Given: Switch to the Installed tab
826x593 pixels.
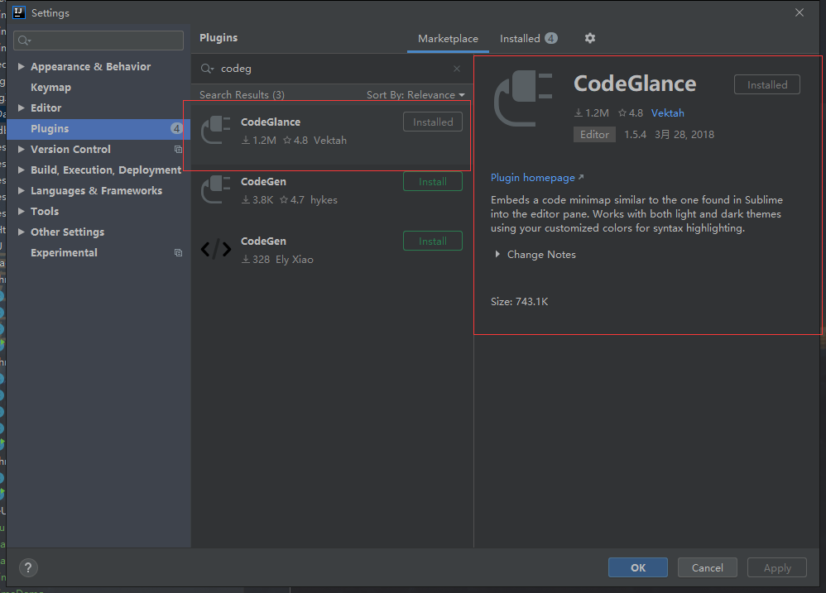Looking at the screenshot, I should [528, 39].
